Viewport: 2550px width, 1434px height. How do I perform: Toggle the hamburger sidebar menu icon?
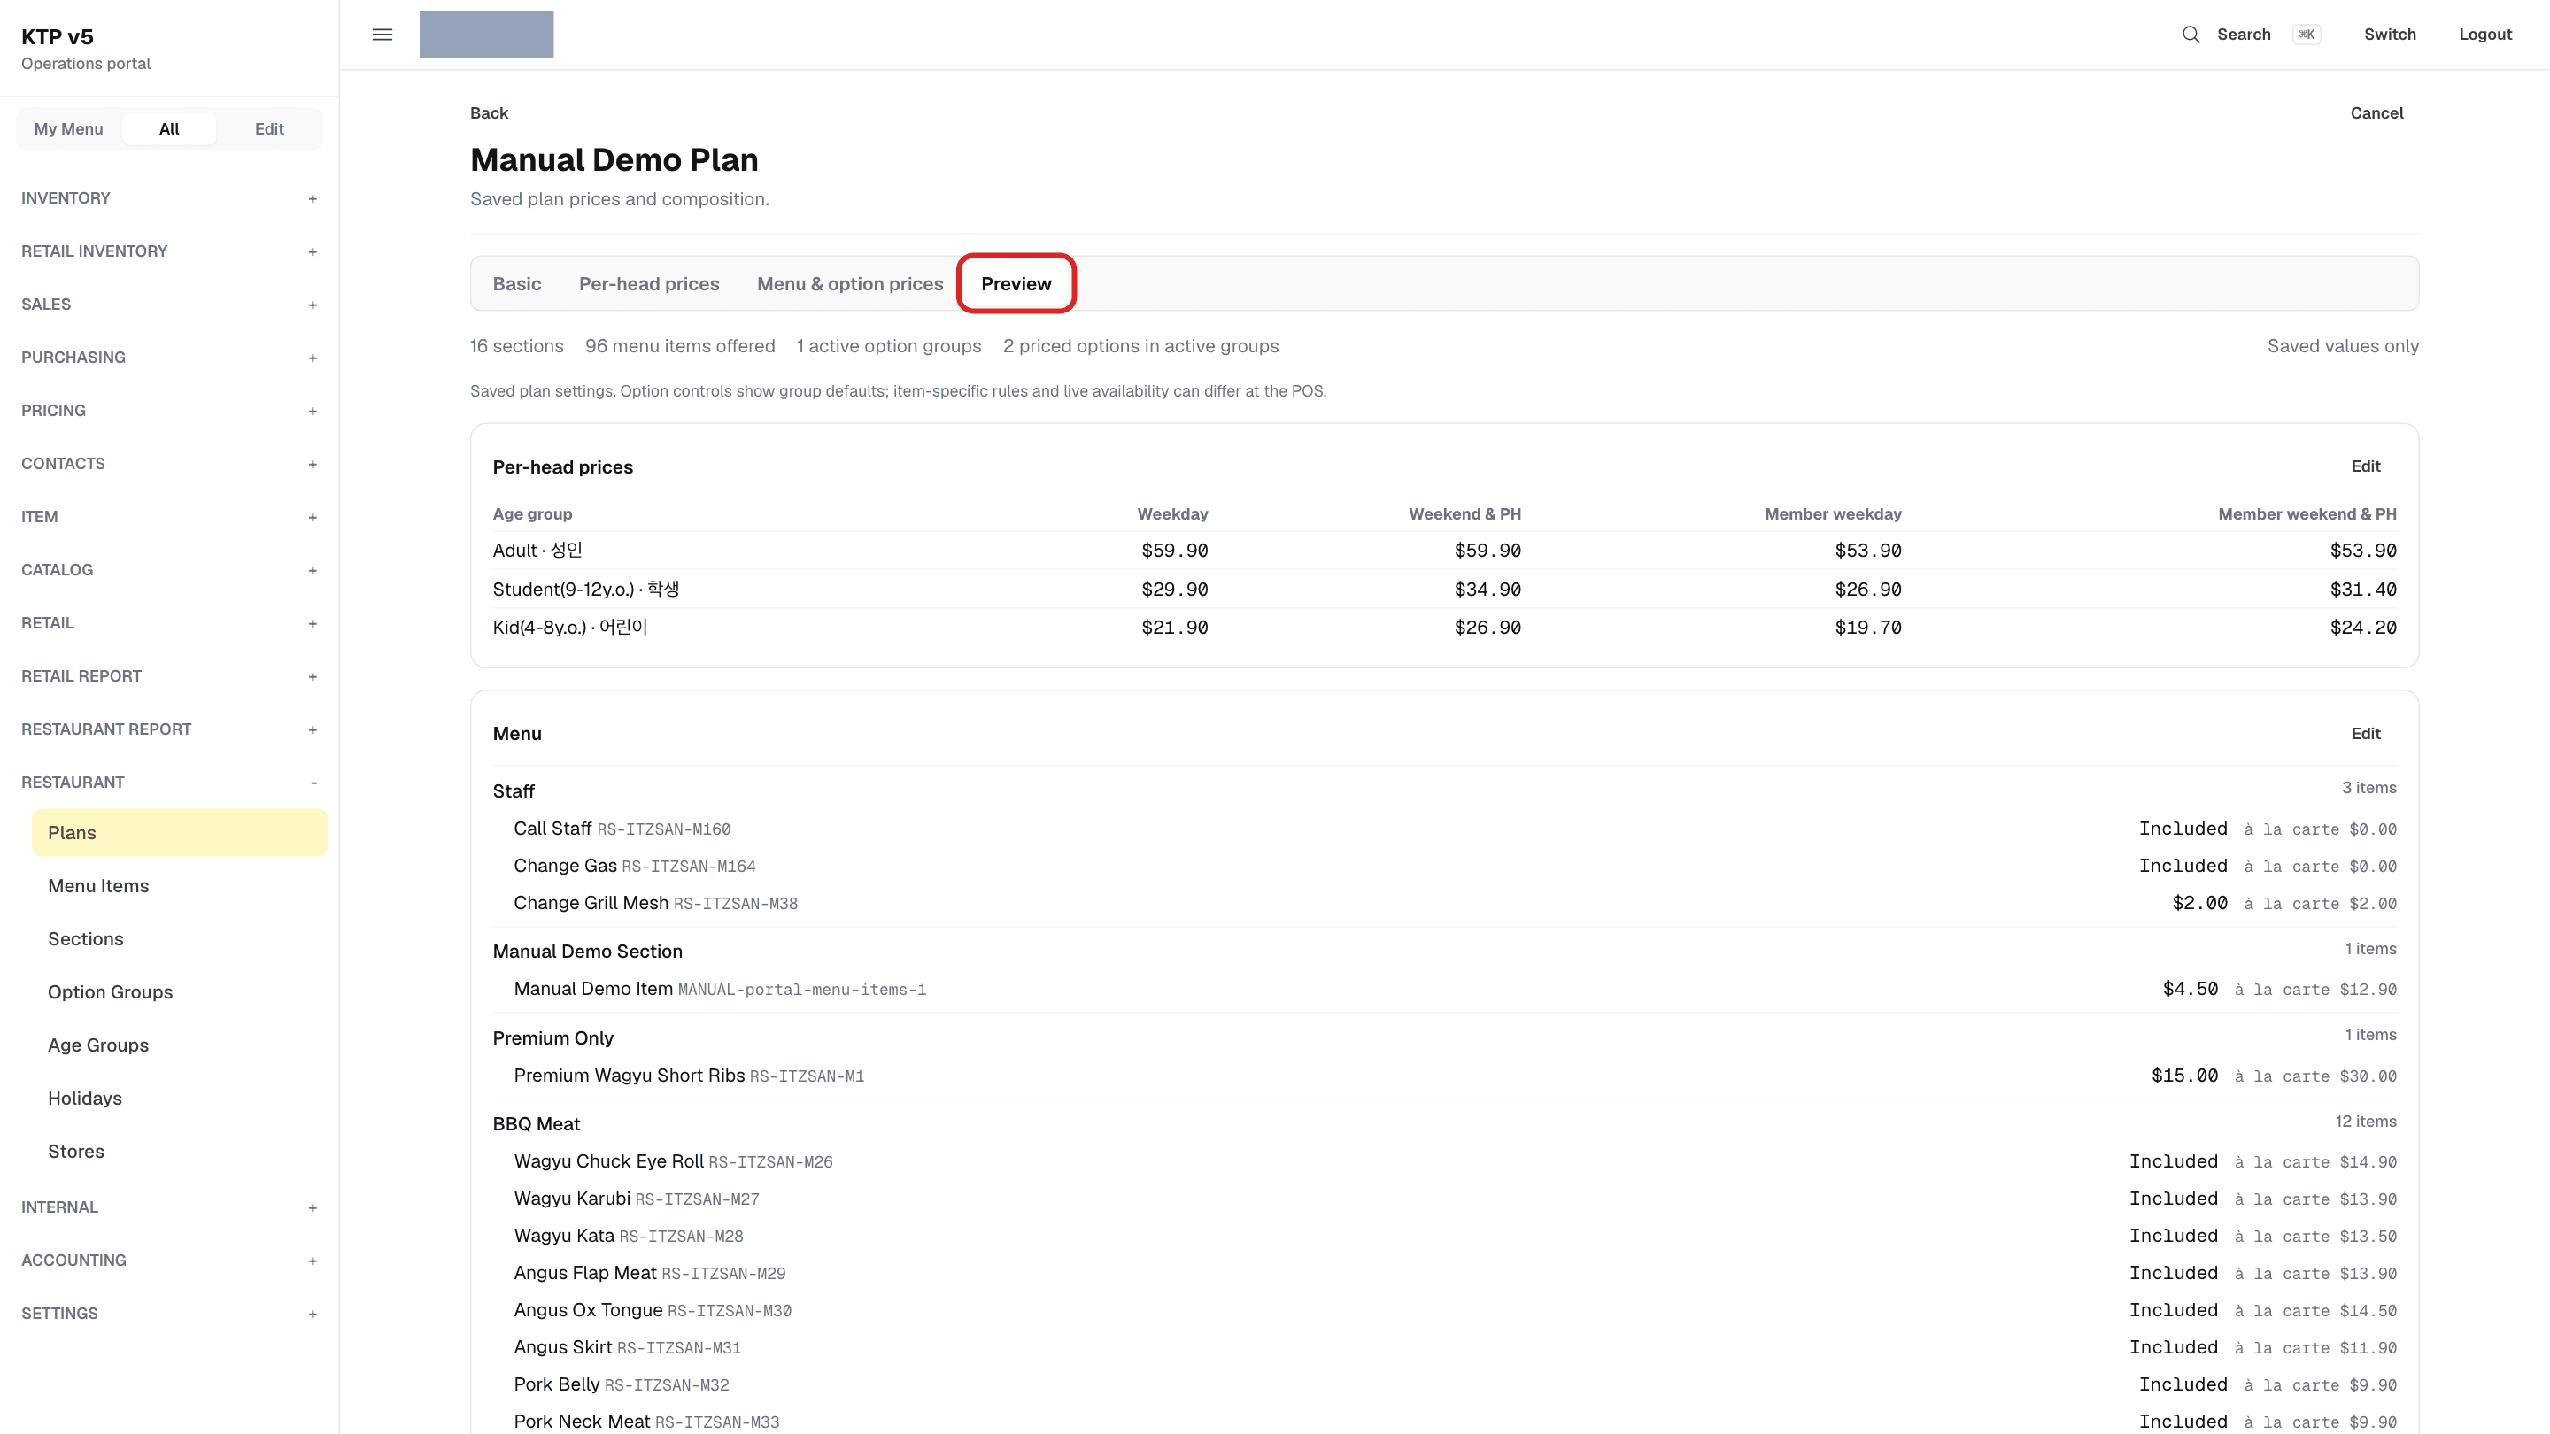tap(382, 35)
